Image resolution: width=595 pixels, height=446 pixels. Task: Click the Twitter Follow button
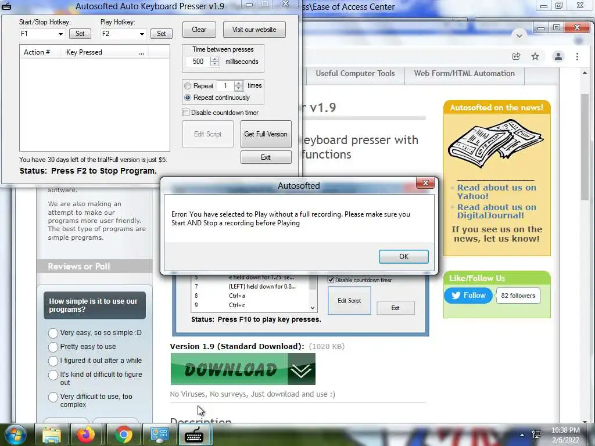point(468,296)
